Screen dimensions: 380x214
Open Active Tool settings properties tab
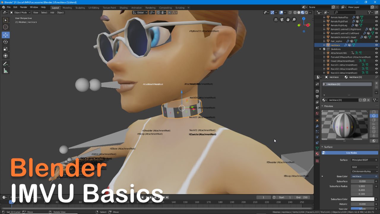click(317, 84)
